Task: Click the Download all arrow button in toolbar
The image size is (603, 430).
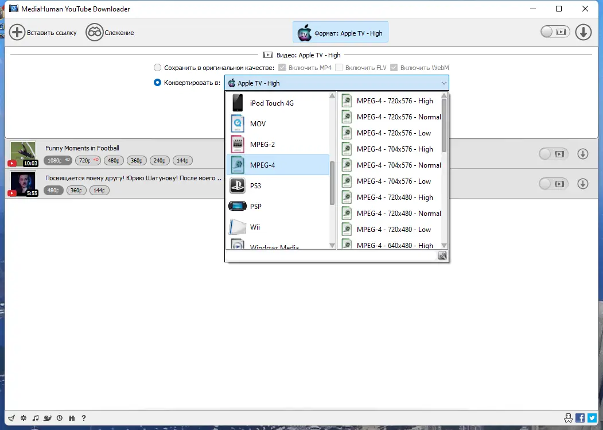Action: (583, 32)
